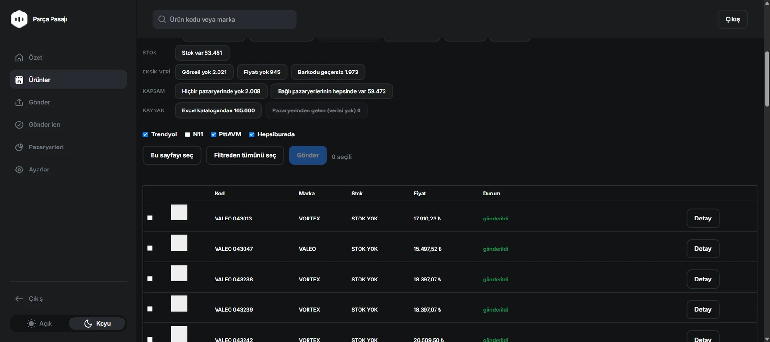Switch theme to Açık

point(39,324)
